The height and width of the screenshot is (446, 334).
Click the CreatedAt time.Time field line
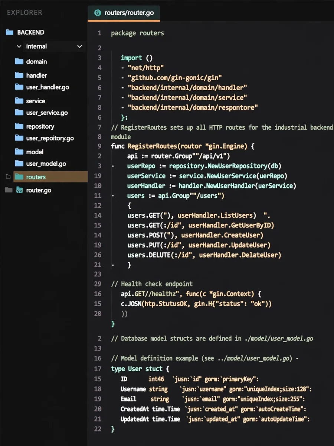tap(213, 409)
